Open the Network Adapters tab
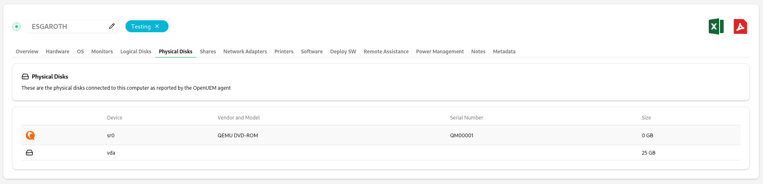This screenshot has width=763, height=184. coord(245,52)
